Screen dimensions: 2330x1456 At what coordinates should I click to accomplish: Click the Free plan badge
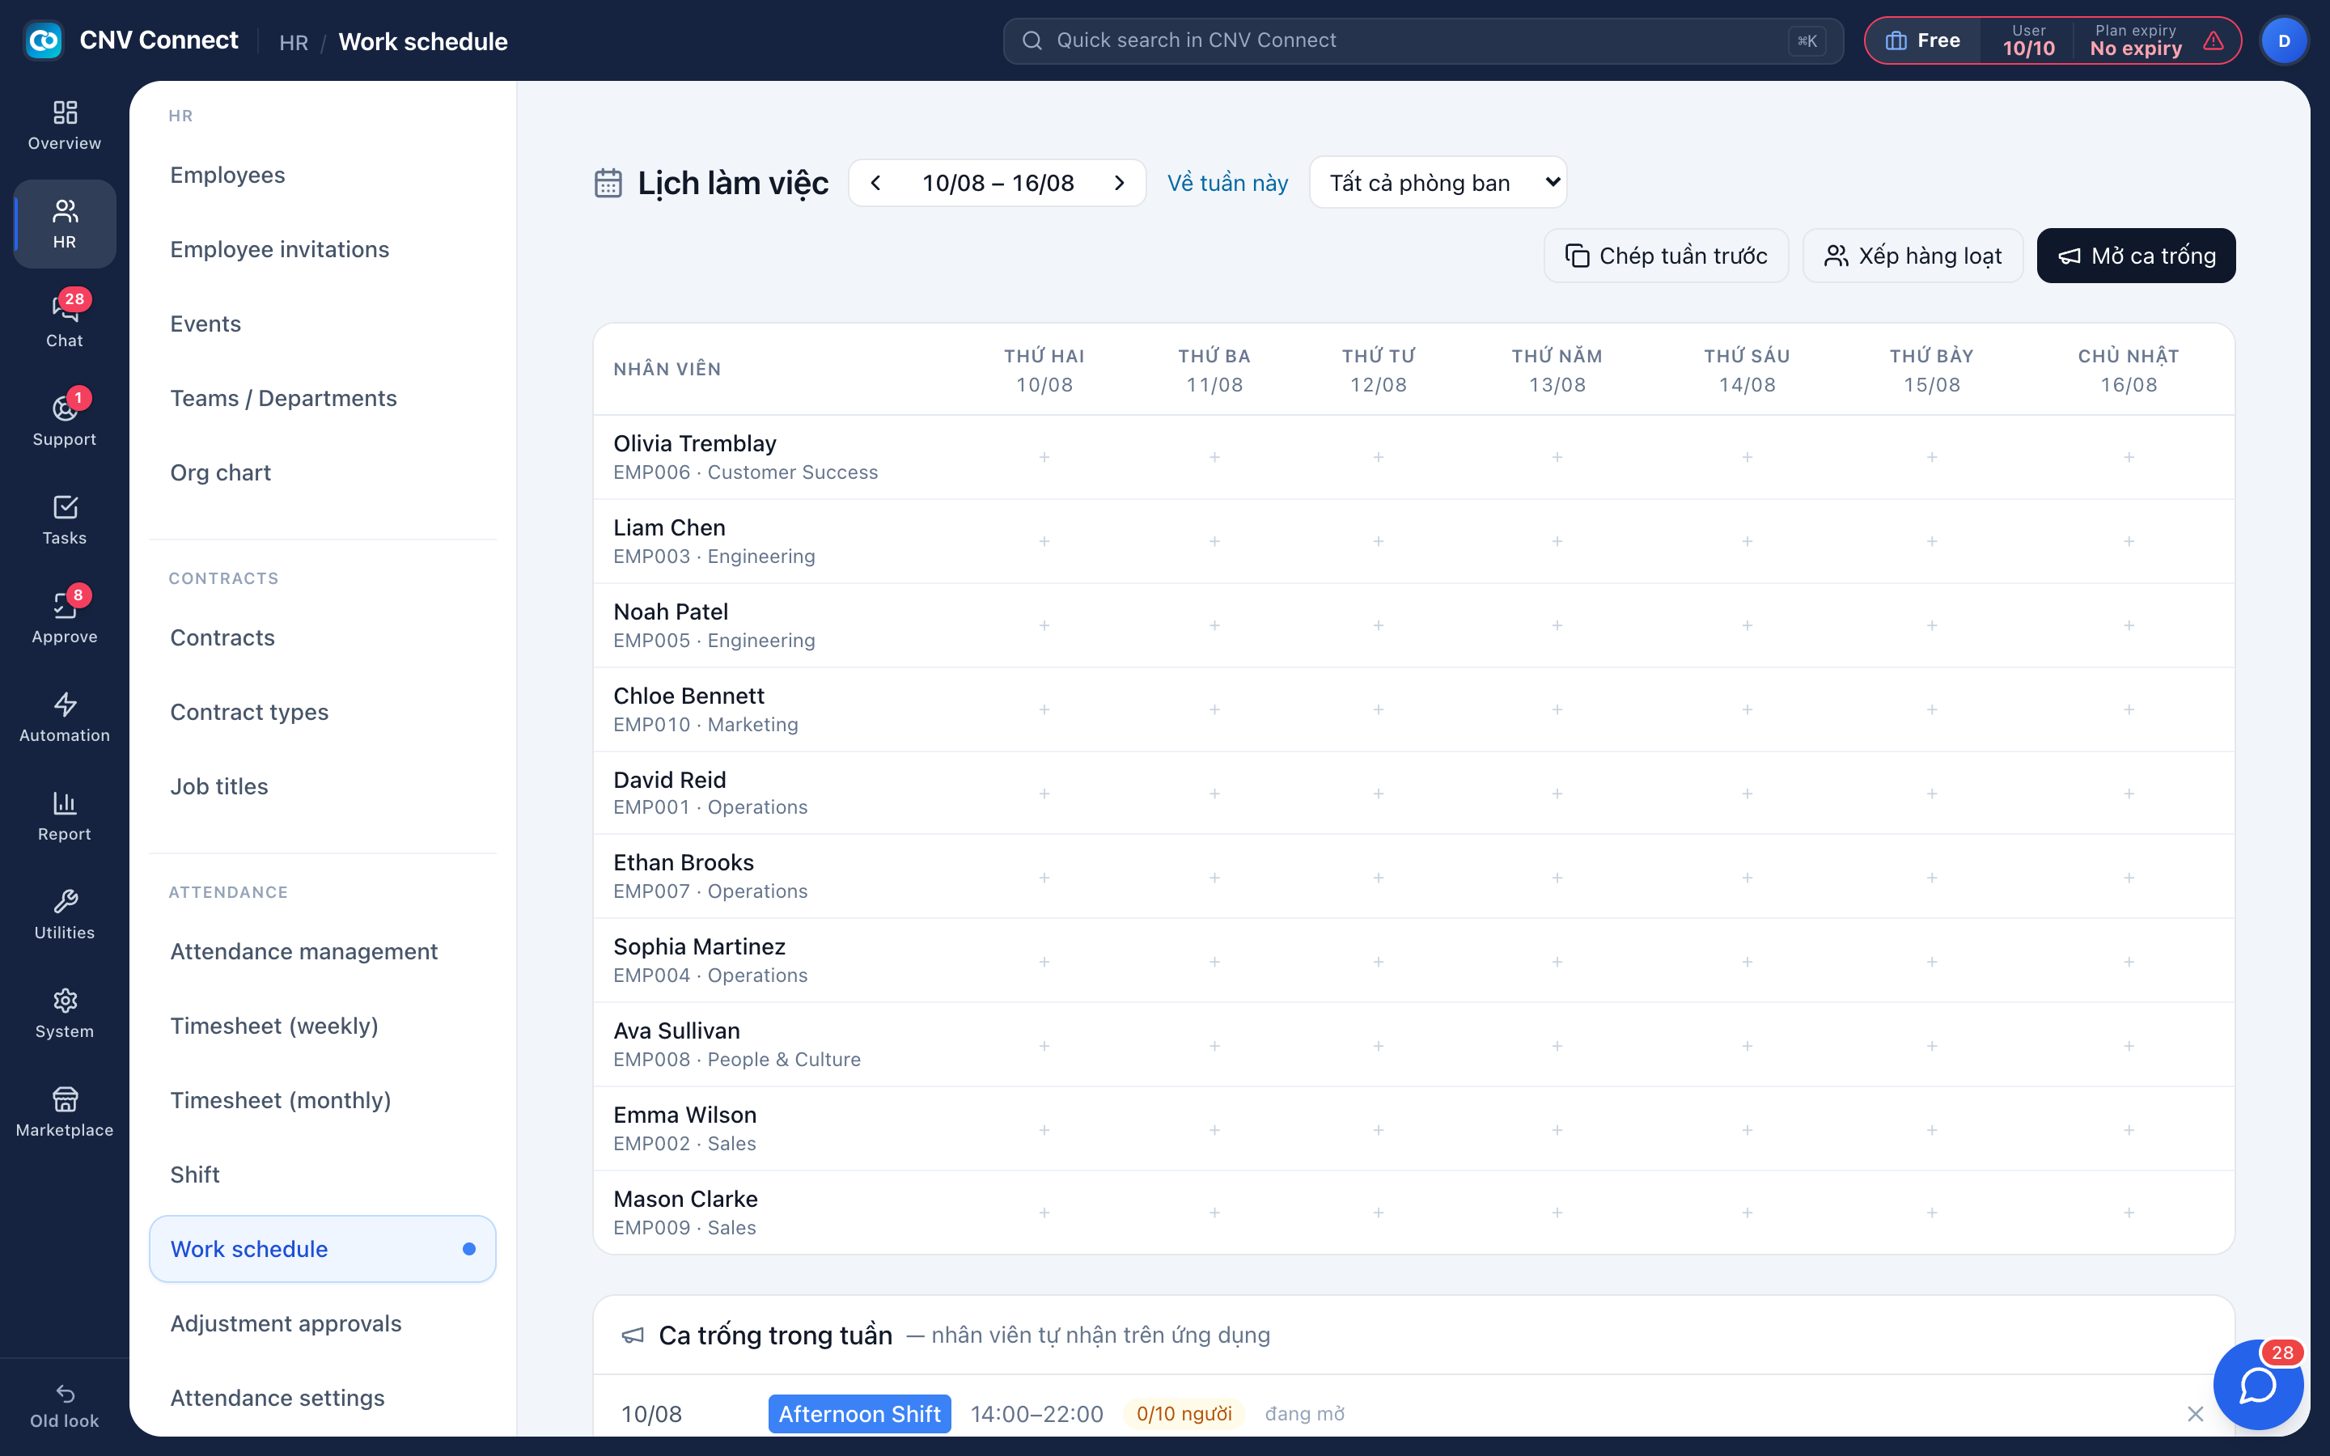tap(1923, 40)
